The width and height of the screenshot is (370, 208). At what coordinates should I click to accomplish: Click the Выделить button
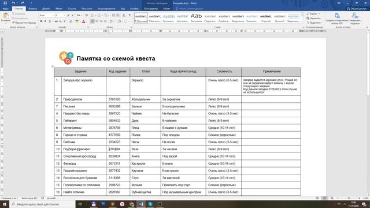coord(314,23)
